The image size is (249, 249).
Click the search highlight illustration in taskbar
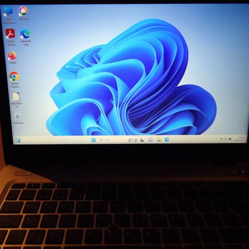click(133, 140)
